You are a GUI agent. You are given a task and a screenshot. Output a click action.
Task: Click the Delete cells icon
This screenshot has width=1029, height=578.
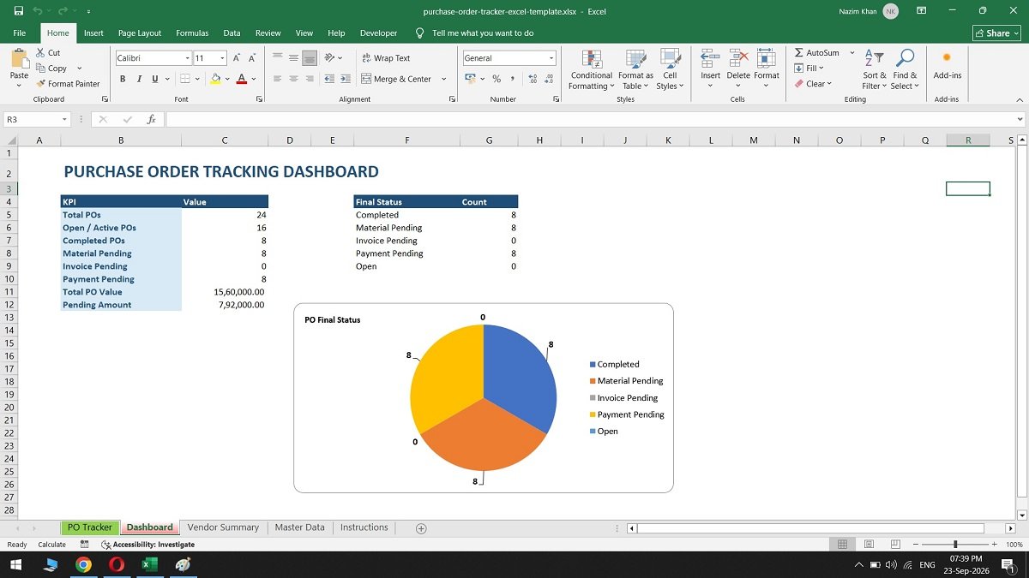click(738, 58)
